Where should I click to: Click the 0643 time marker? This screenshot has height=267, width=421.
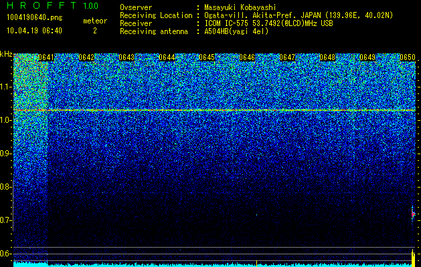pyautogui.click(x=127, y=57)
